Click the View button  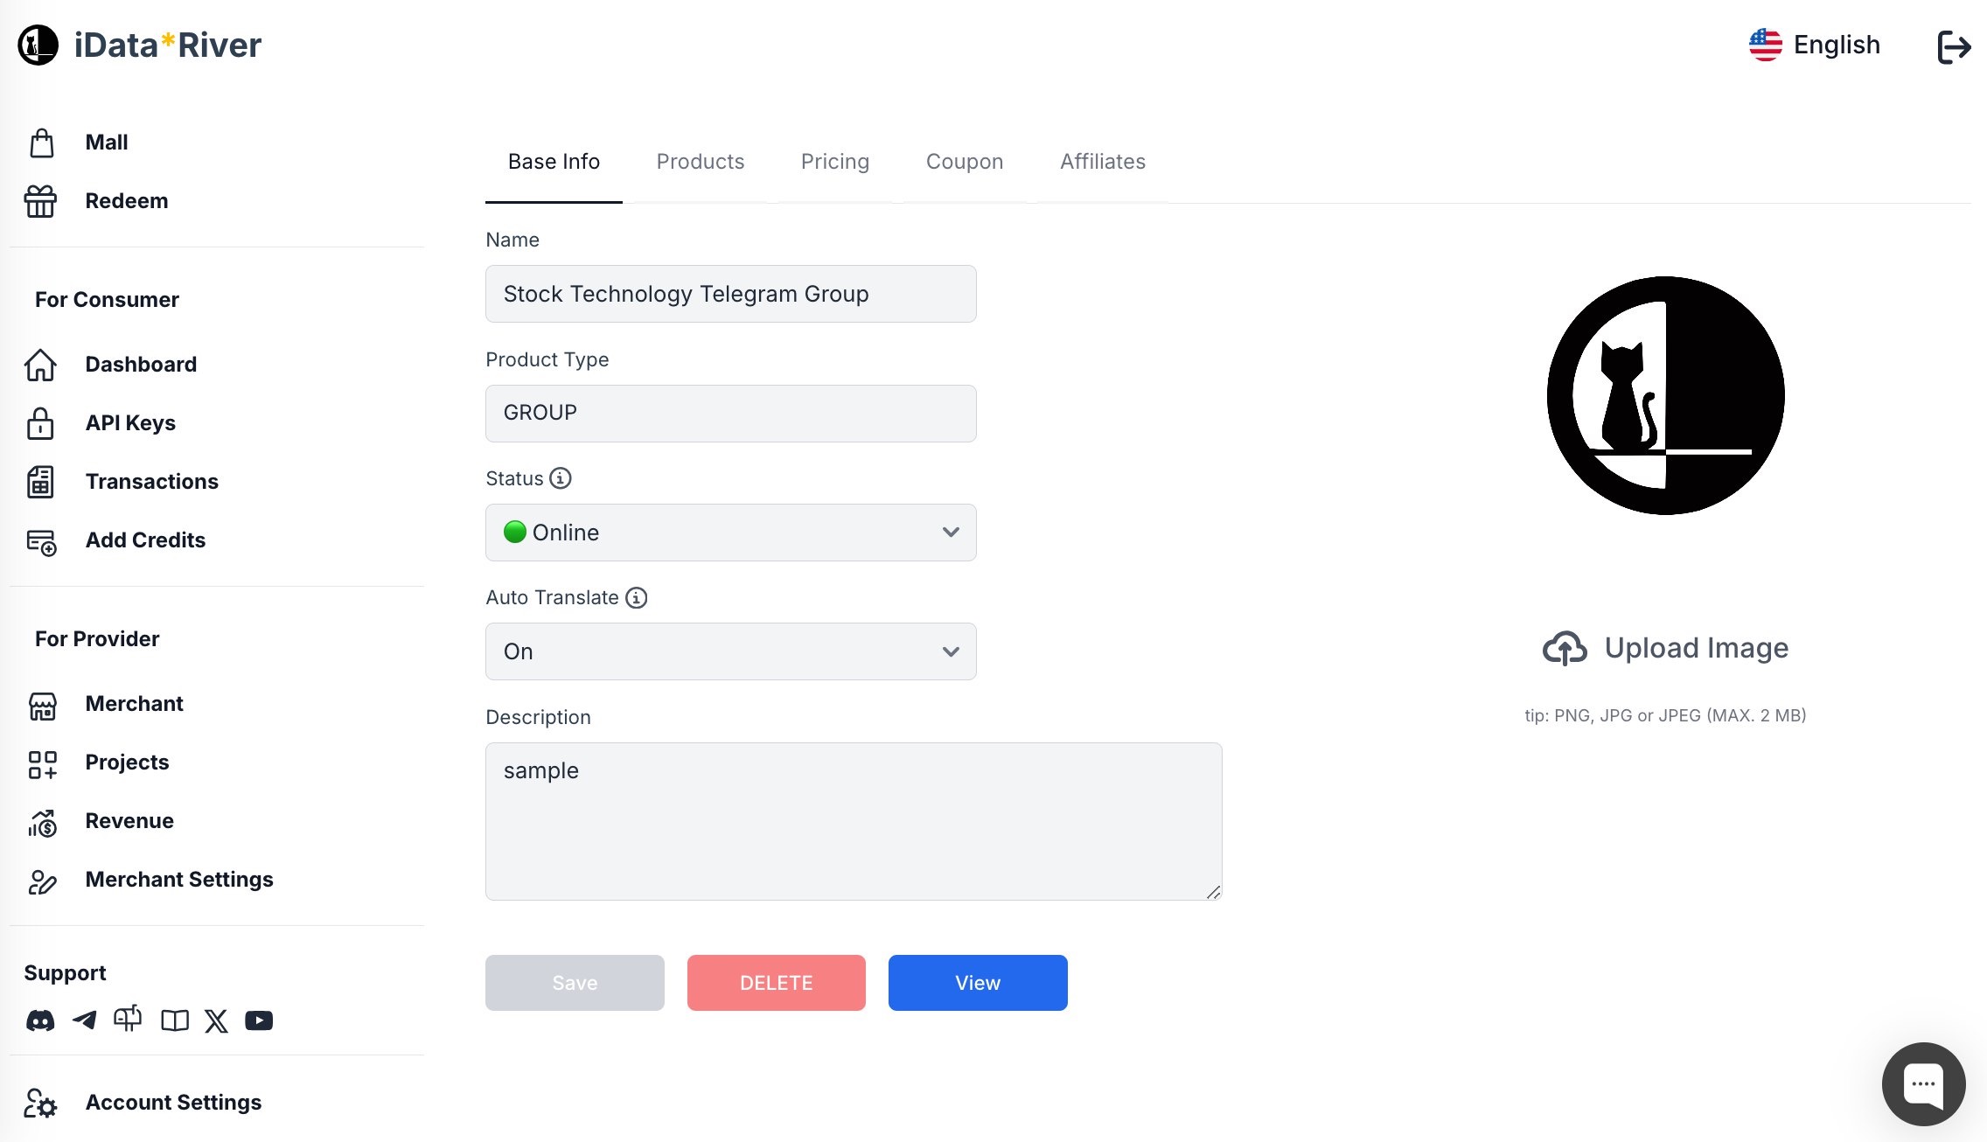[x=977, y=982]
